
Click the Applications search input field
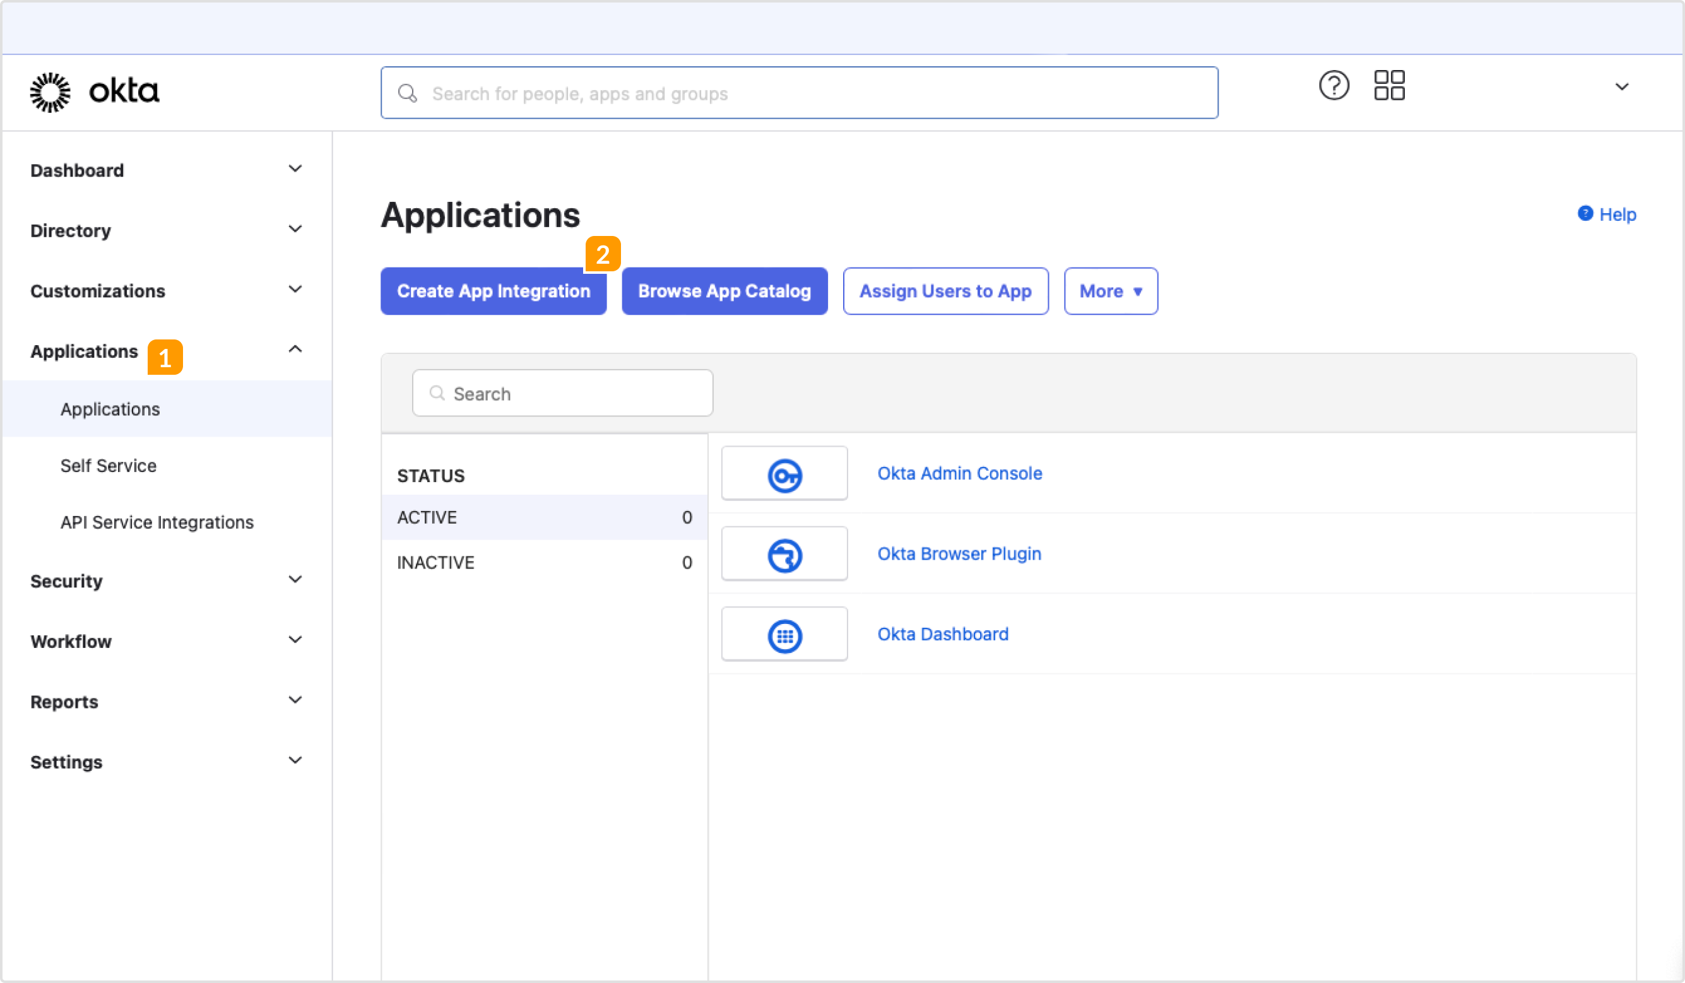[x=563, y=392]
